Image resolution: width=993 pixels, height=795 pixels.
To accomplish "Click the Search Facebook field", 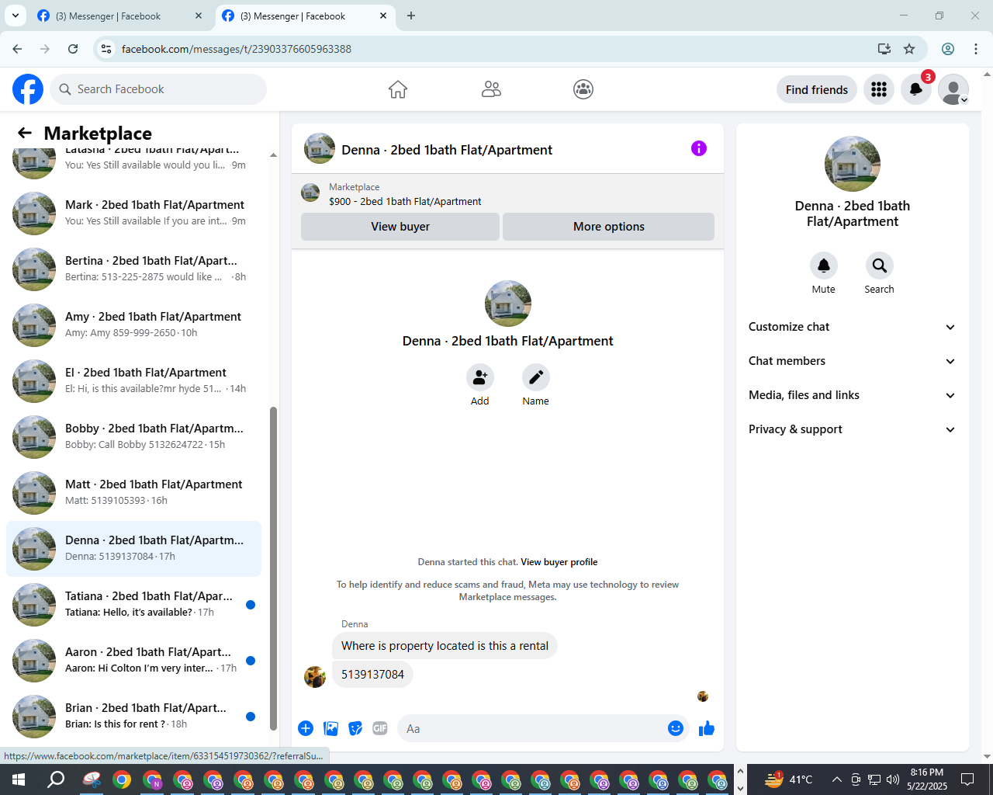I will coord(158,89).
